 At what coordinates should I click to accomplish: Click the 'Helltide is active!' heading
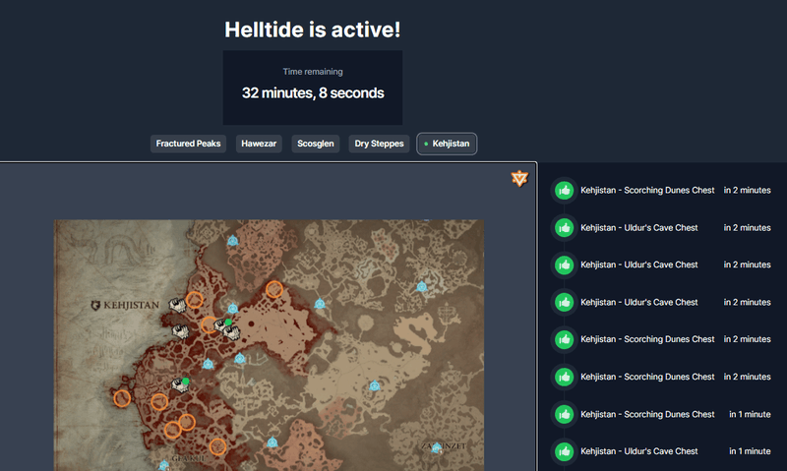point(312,29)
